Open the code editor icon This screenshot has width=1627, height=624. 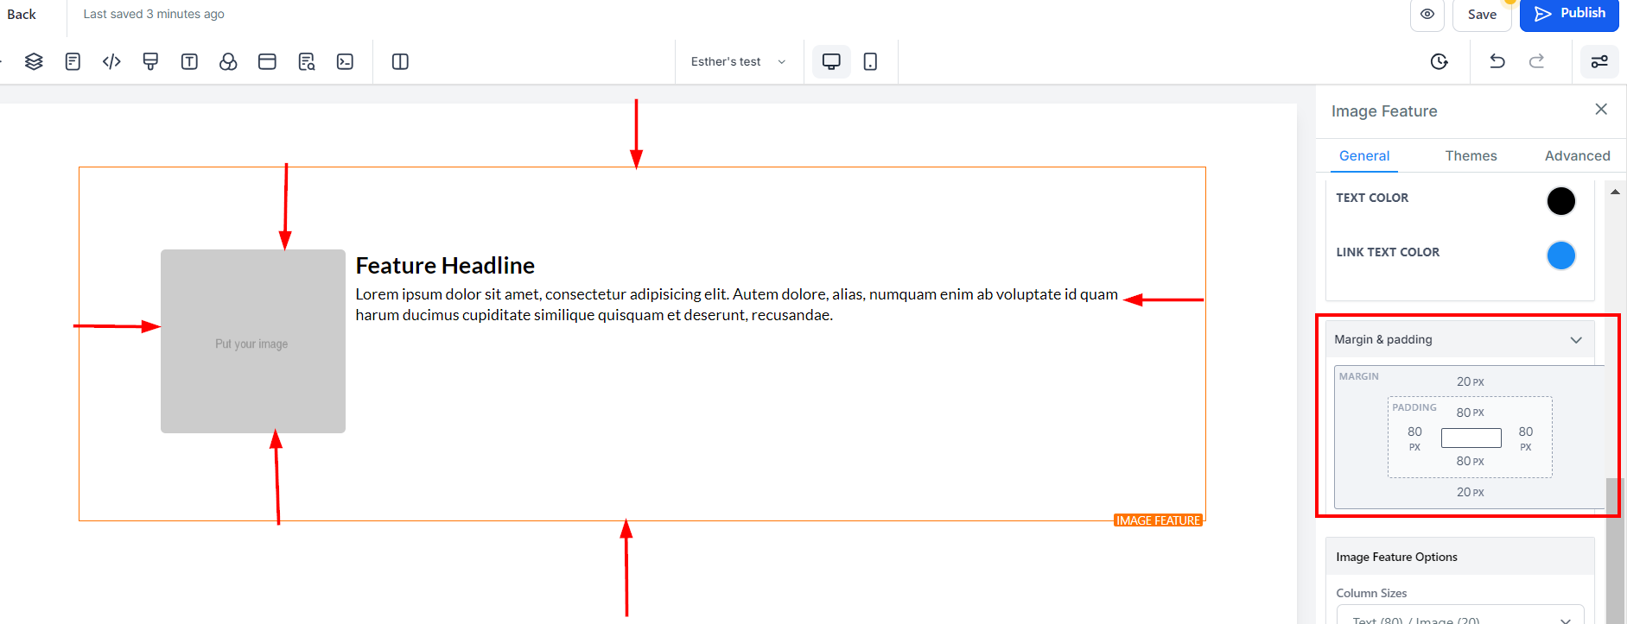click(x=111, y=61)
